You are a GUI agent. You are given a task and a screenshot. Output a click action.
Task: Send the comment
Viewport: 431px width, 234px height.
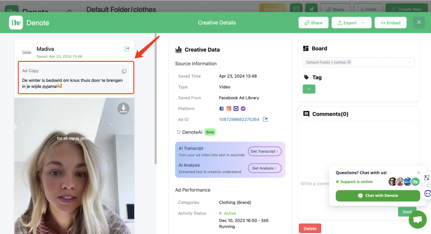click(407, 211)
